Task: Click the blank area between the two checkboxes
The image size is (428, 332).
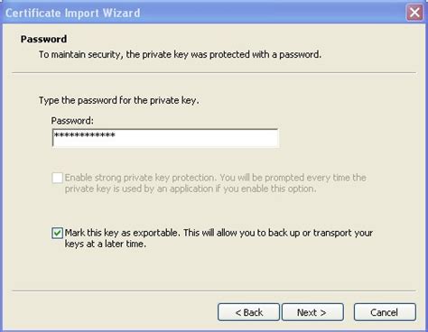Action: tap(210, 210)
